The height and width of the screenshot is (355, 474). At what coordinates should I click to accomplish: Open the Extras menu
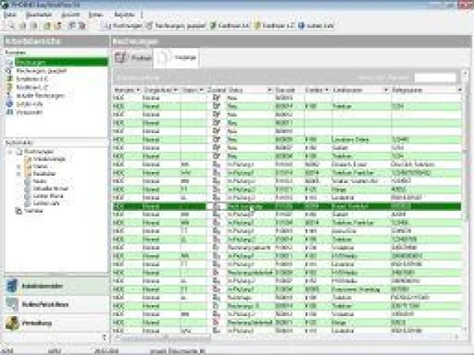click(x=96, y=14)
